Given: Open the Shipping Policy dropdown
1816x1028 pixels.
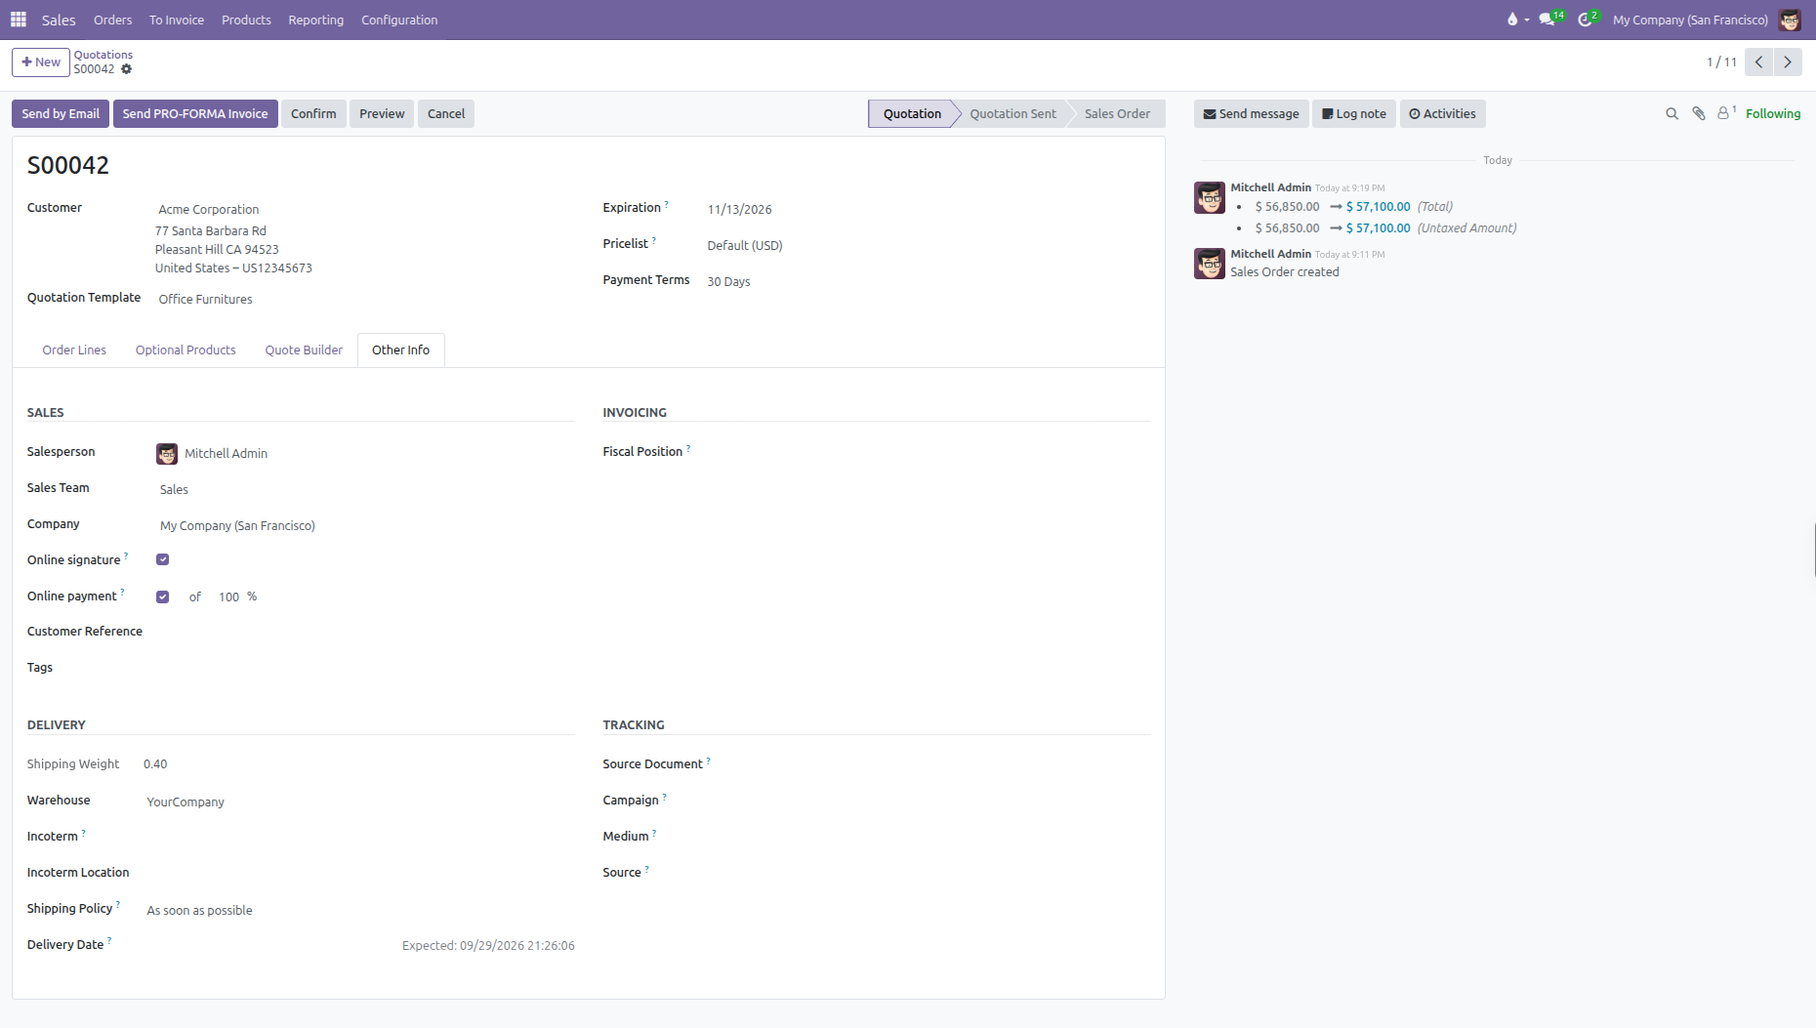Looking at the screenshot, I should click(359, 911).
